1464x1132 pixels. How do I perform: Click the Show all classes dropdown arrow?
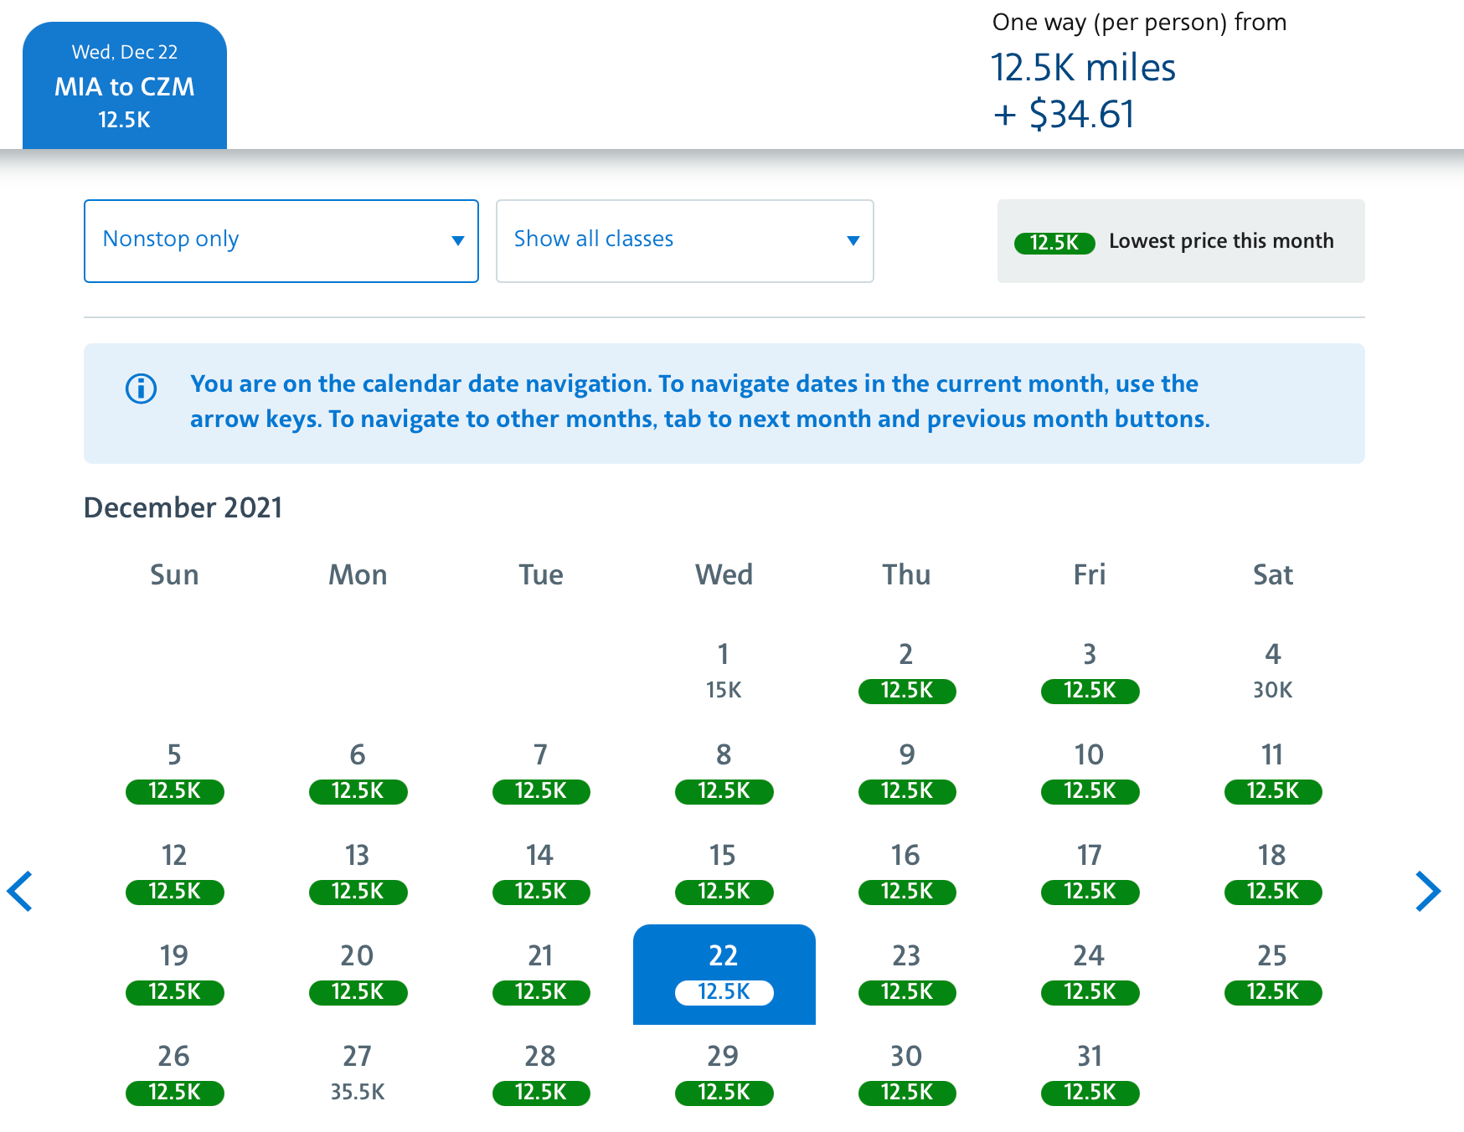(853, 241)
